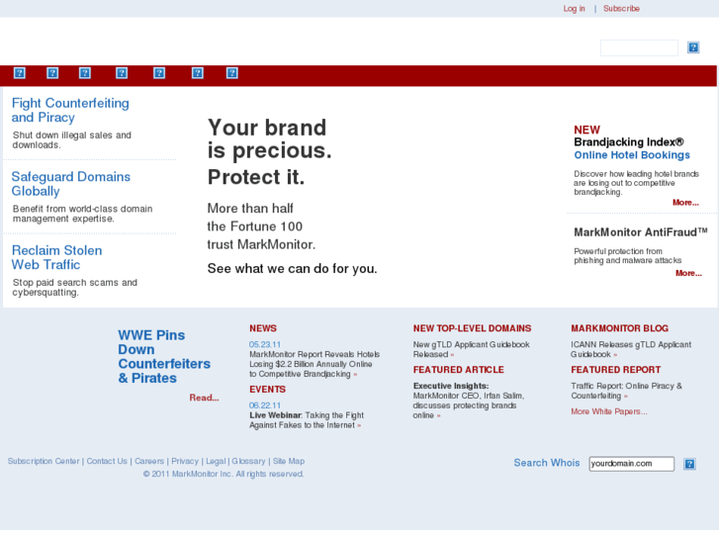The height and width of the screenshot is (539, 719).
Task: Open the 06.22.11 event date link
Action: [x=265, y=405]
